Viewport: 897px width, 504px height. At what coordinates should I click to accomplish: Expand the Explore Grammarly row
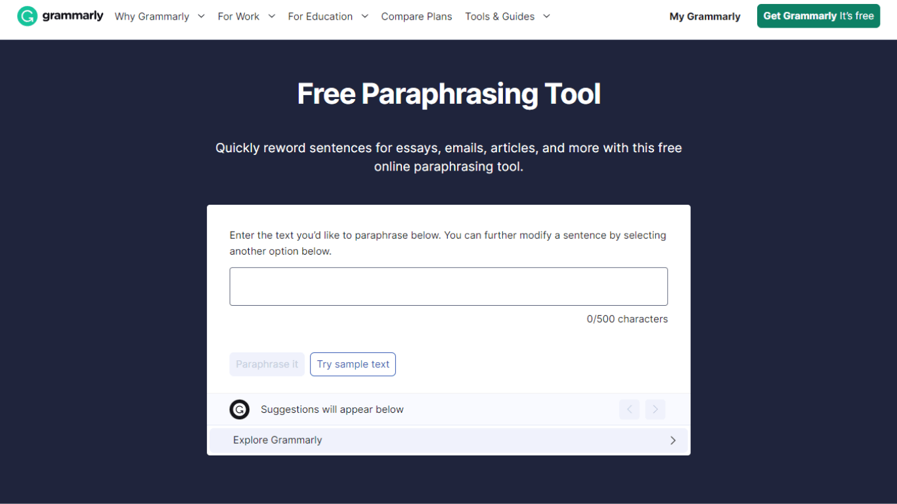(448, 440)
